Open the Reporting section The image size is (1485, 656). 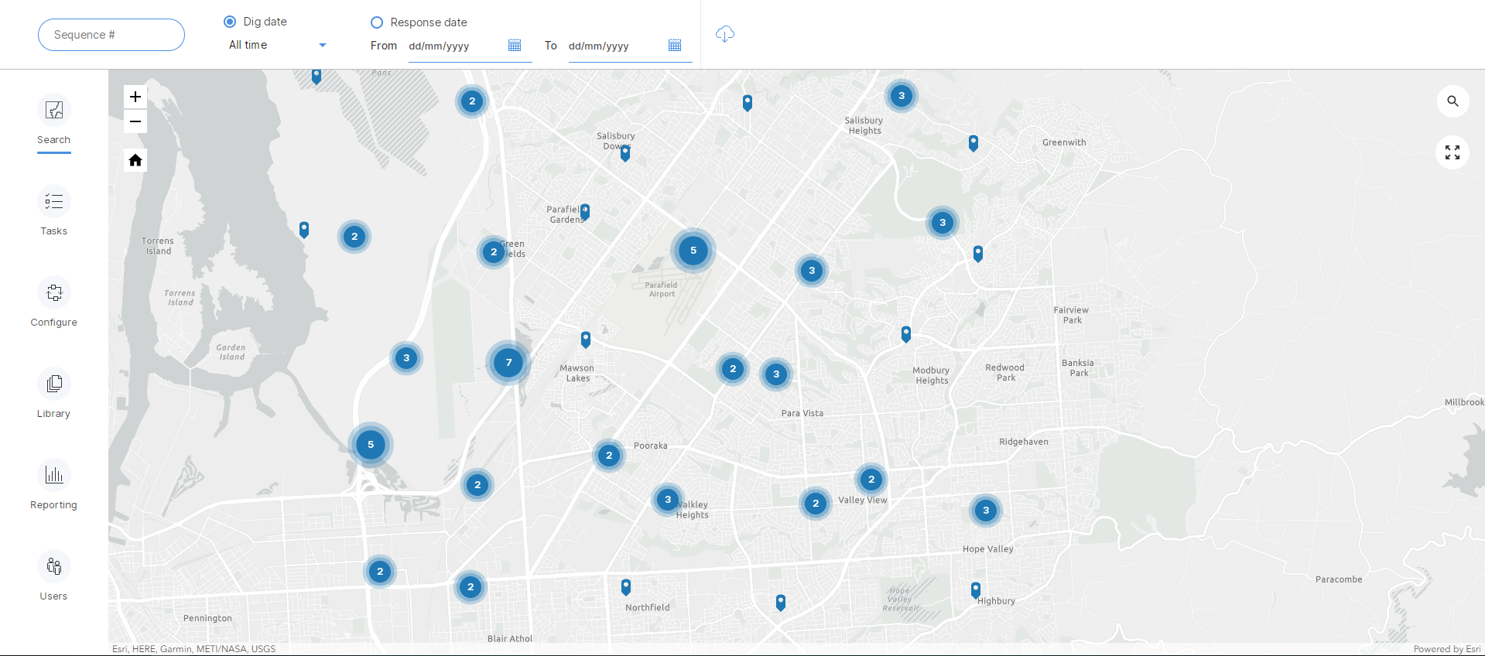click(x=54, y=484)
